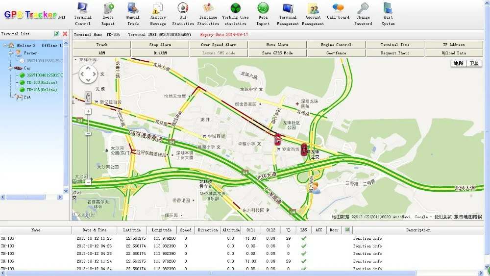Refresh the Terminal List
Screen dimensions: 490x276
click(x=56, y=34)
